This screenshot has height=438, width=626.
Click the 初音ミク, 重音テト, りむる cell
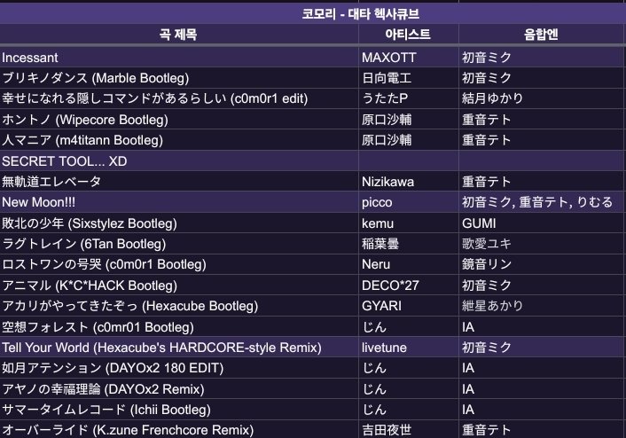click(x=541, y=202)
